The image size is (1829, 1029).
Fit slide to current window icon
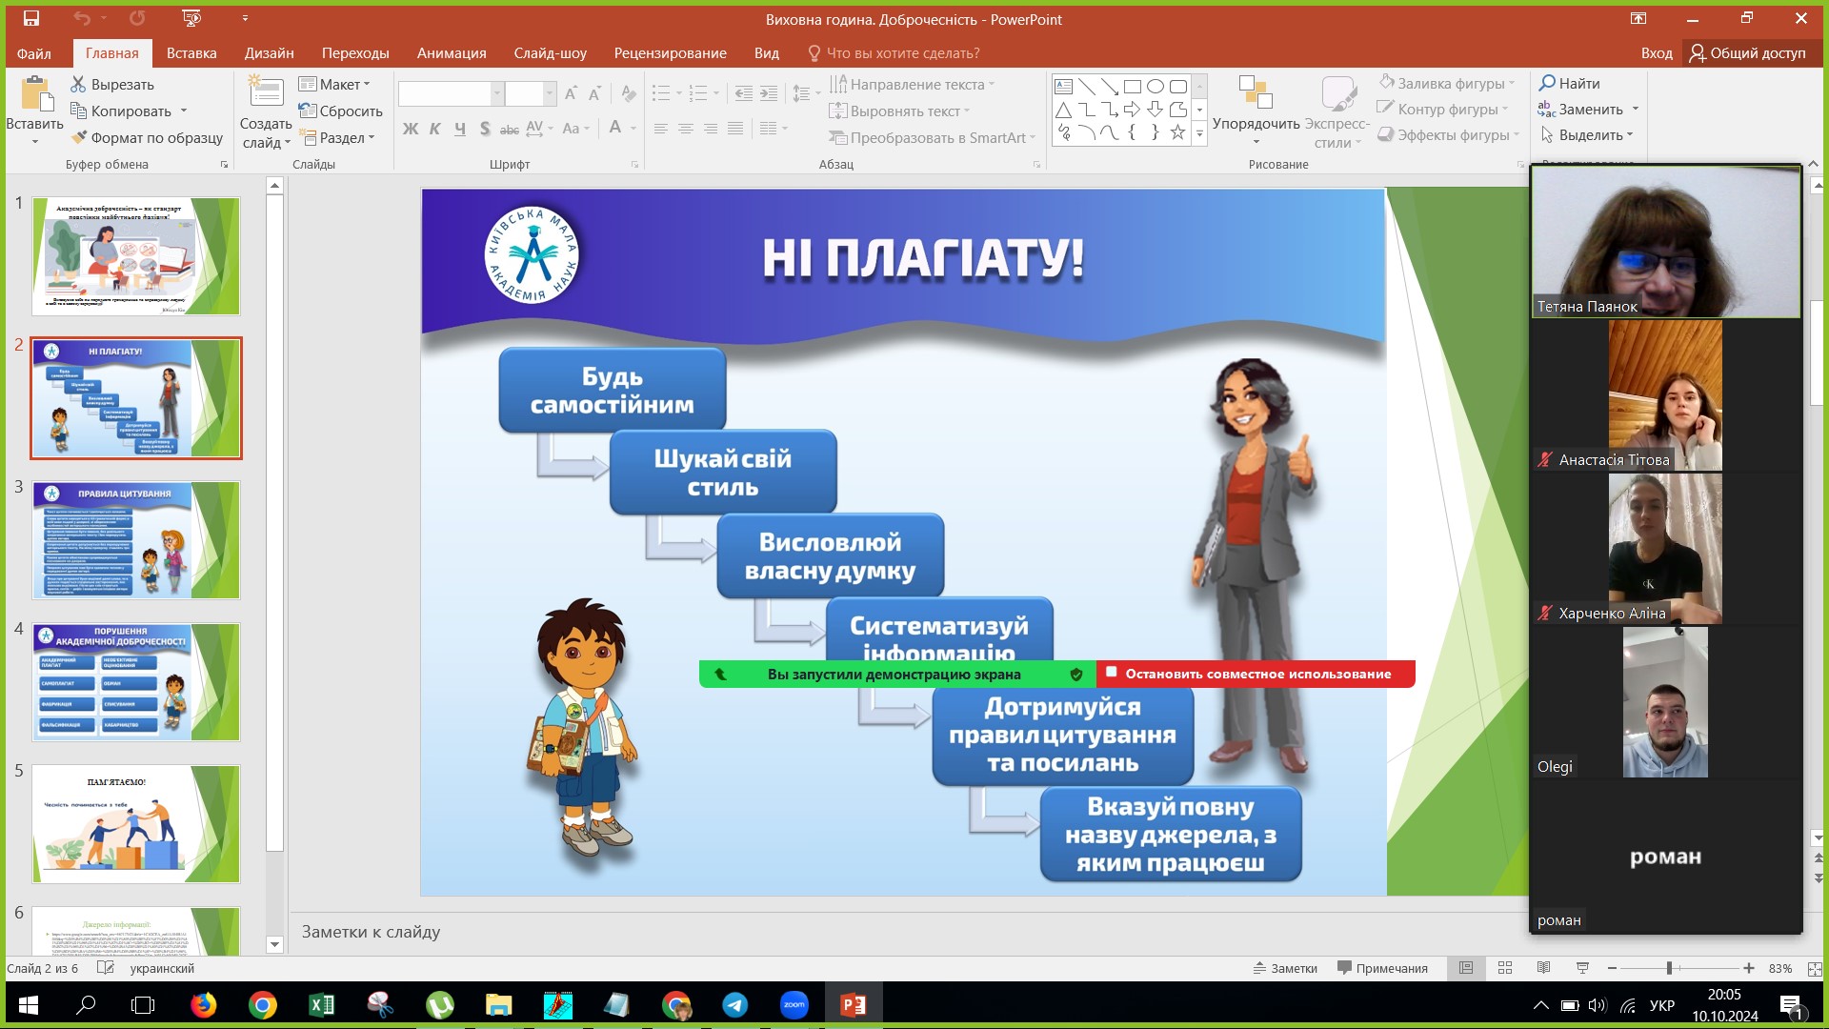[1815, 968]
